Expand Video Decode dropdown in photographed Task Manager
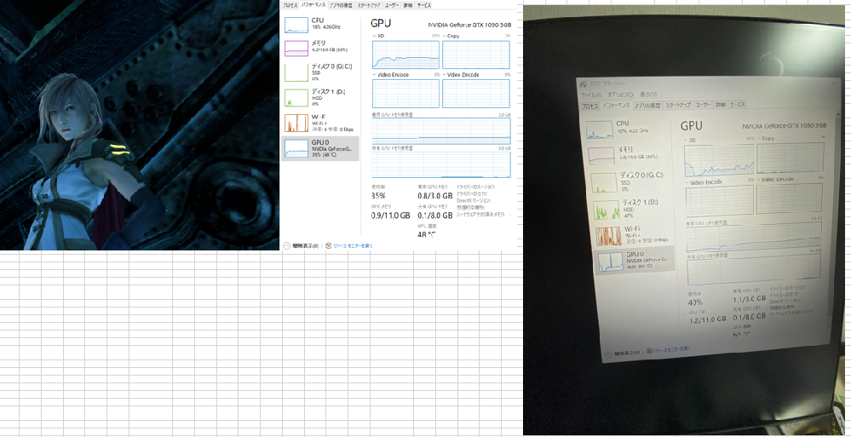 (759, 179)
